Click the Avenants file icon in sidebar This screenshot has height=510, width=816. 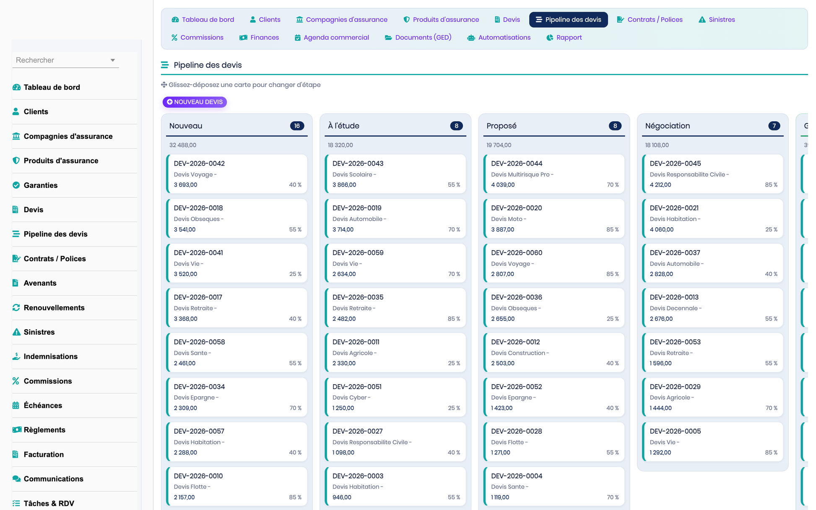pyautogui.click(x=16, y=283)
